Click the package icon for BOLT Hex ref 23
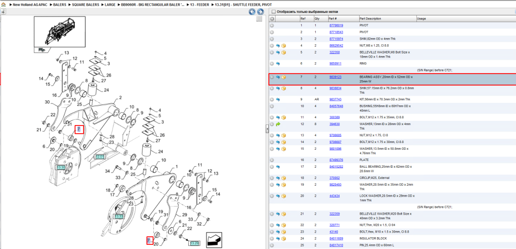 tap(283, 232)
